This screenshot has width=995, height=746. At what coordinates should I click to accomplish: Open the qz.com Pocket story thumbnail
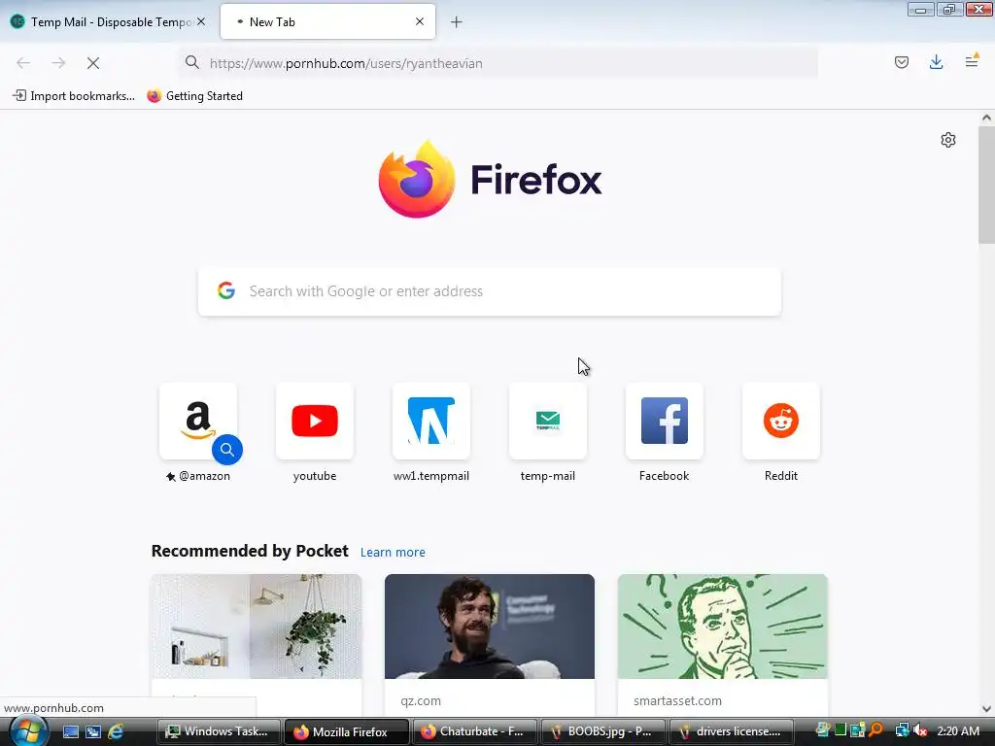(490, 627)
